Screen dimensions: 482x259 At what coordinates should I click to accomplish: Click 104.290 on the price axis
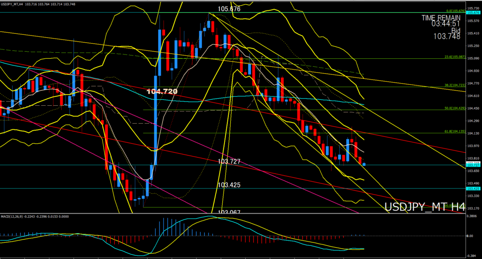pyautogui.click(x=473, y=121)
